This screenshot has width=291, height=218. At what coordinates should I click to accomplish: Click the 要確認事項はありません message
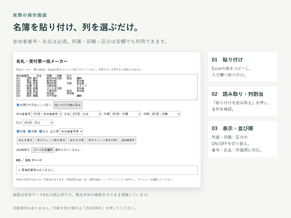[38, 170]
